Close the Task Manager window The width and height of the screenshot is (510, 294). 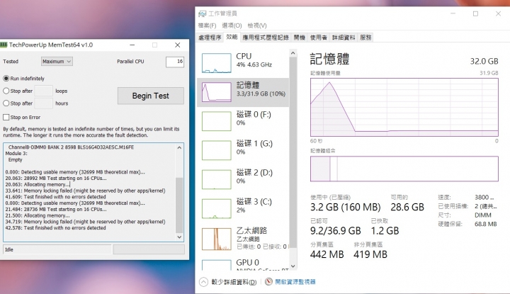[498, 13]
